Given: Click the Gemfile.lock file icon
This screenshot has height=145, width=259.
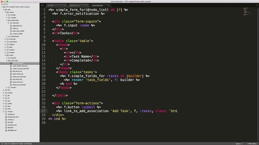Looking at the screenshot, I should 6,125.
